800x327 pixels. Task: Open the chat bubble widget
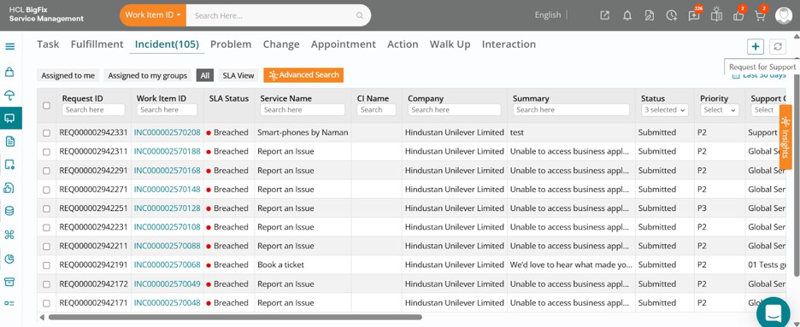774,312
